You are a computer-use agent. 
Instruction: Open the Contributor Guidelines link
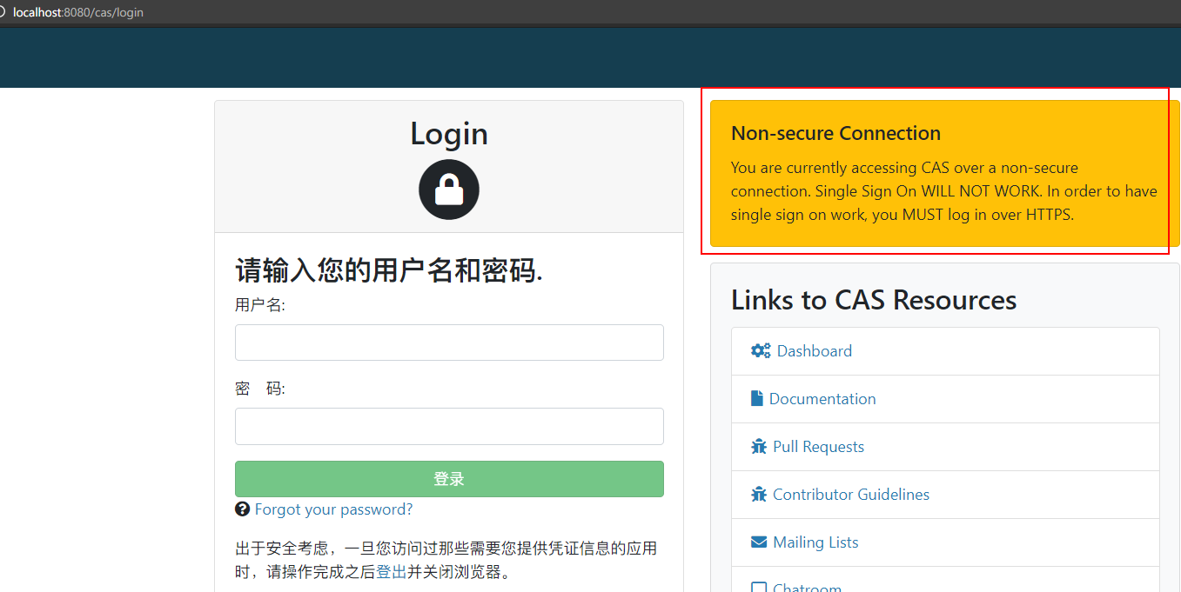(x=851, y=495)
